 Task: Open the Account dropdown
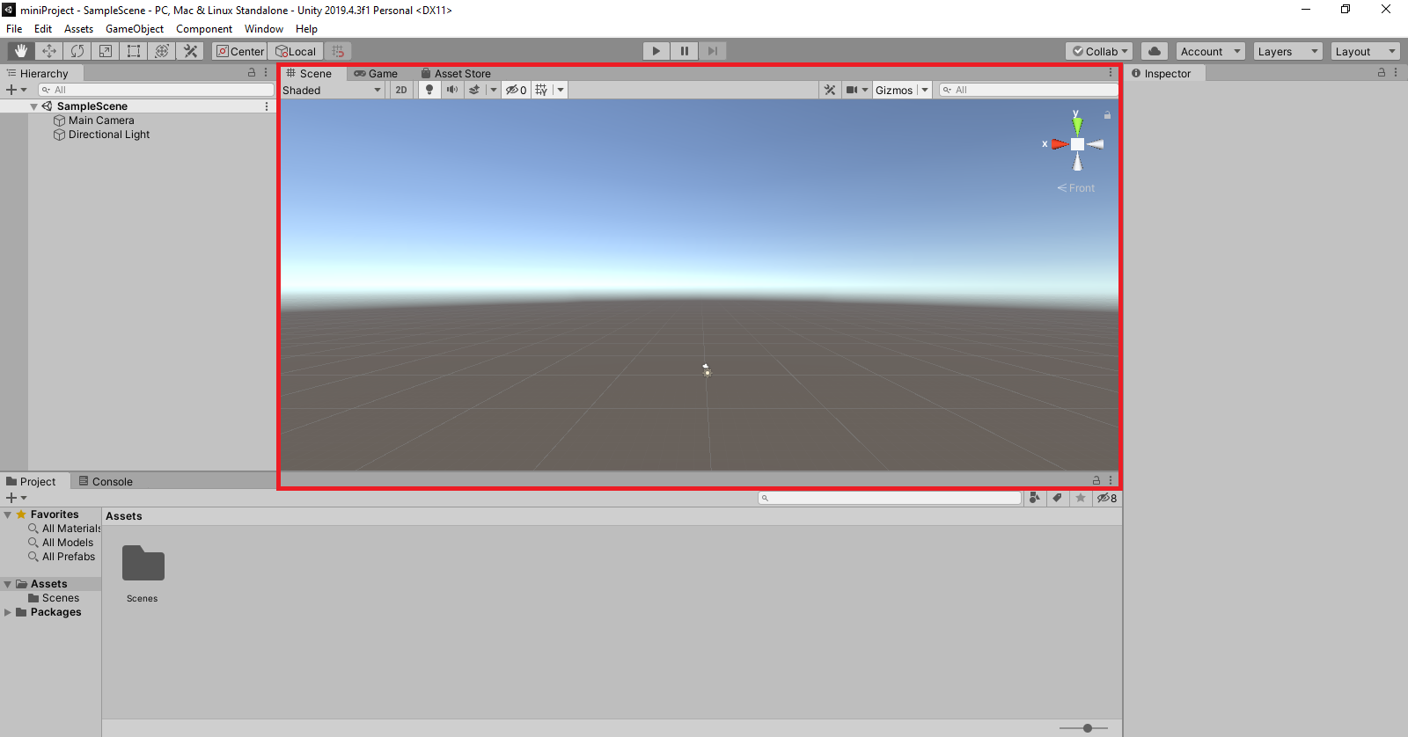coord(1210,51)
